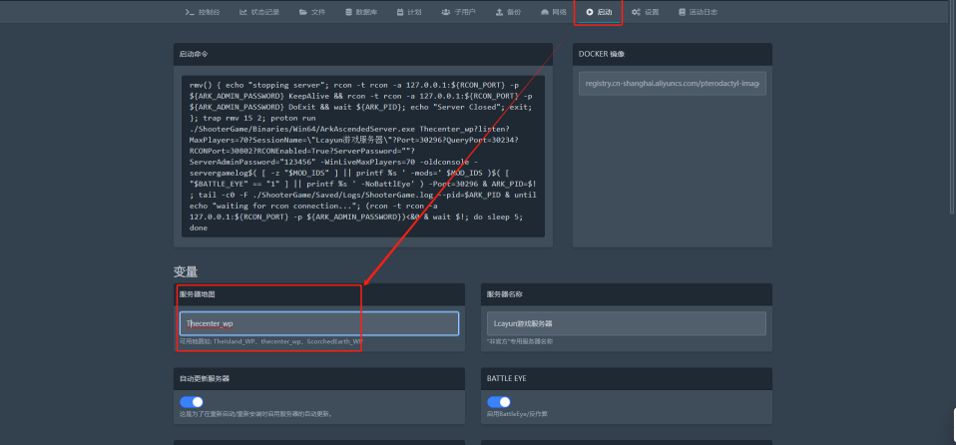Go to the 备份 tab
Image resolution: width=956 pixels, height=445 pixels.
(509, 12)
